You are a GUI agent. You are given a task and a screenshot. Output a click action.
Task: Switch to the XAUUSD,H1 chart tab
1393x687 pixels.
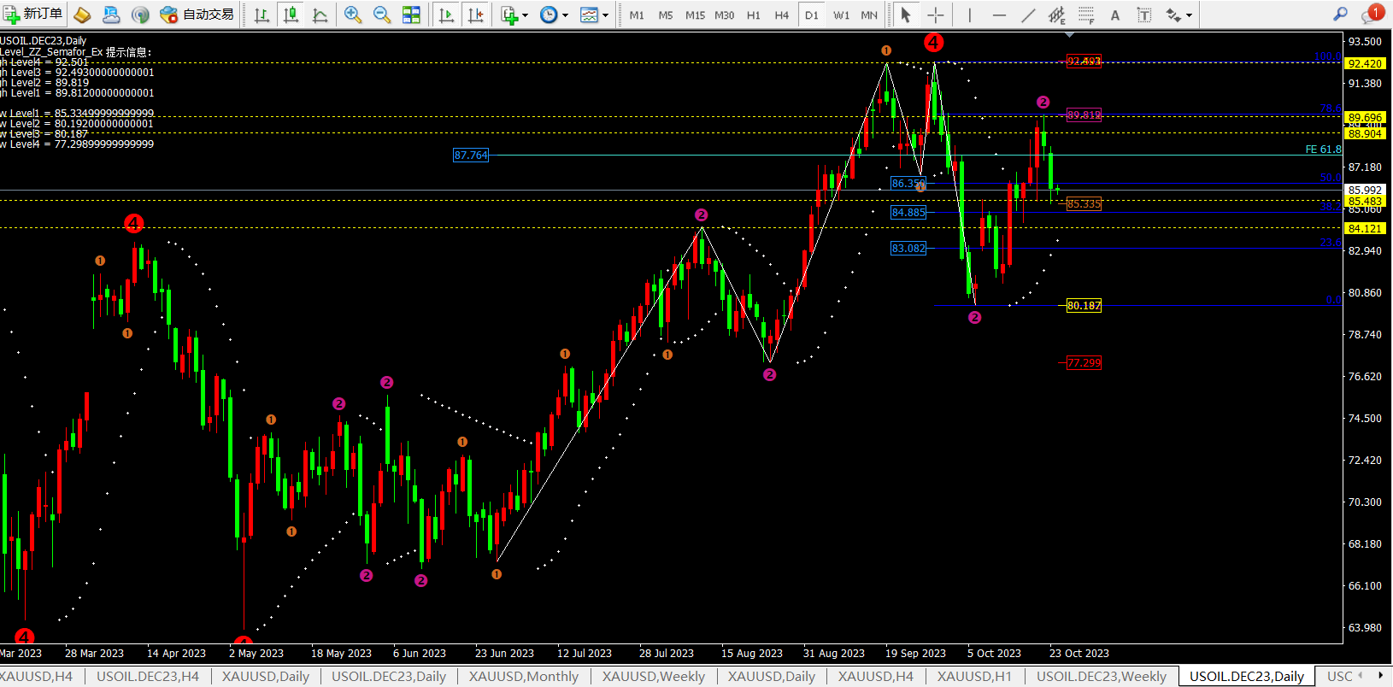click(x=974, y=676)
